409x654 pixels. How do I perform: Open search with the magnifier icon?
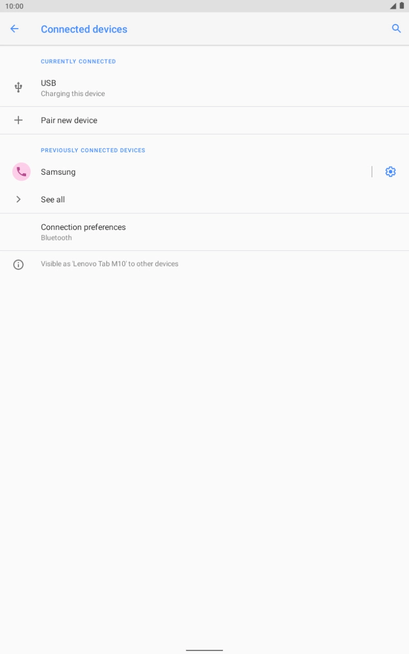[x=396, y=29]
